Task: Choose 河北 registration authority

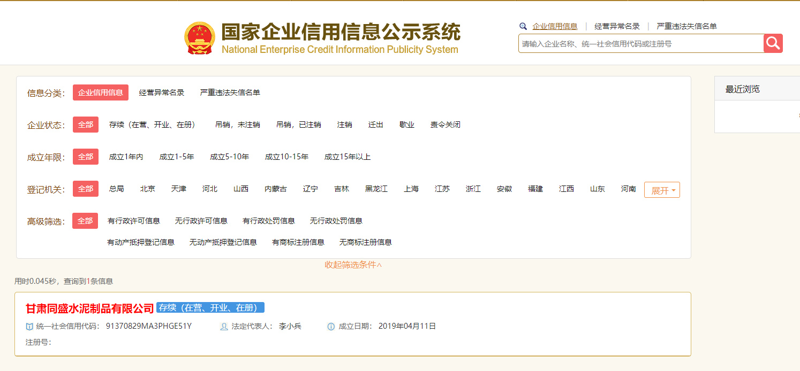Action: pyautogui.click(x=210, y=189)
